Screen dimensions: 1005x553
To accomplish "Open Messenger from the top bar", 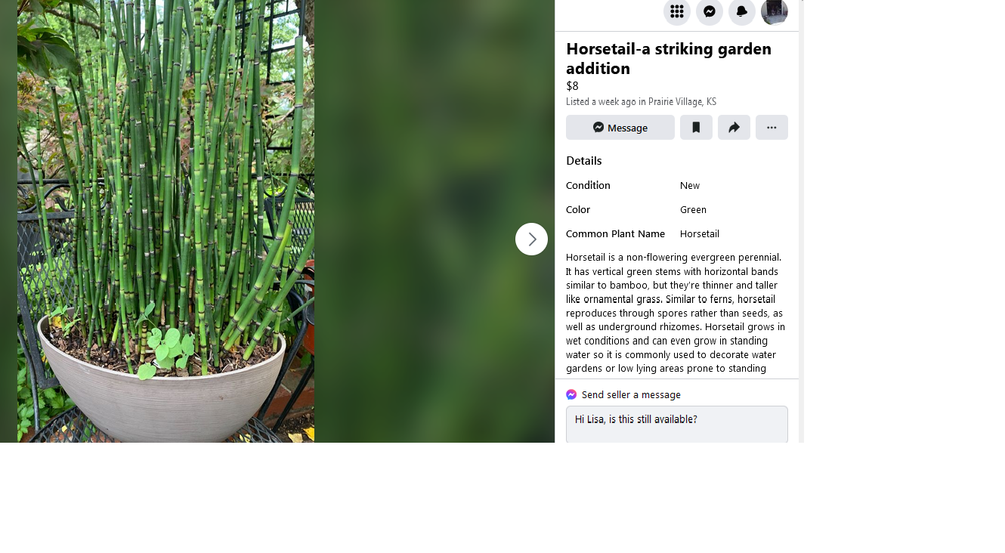I will coord(710,11).
